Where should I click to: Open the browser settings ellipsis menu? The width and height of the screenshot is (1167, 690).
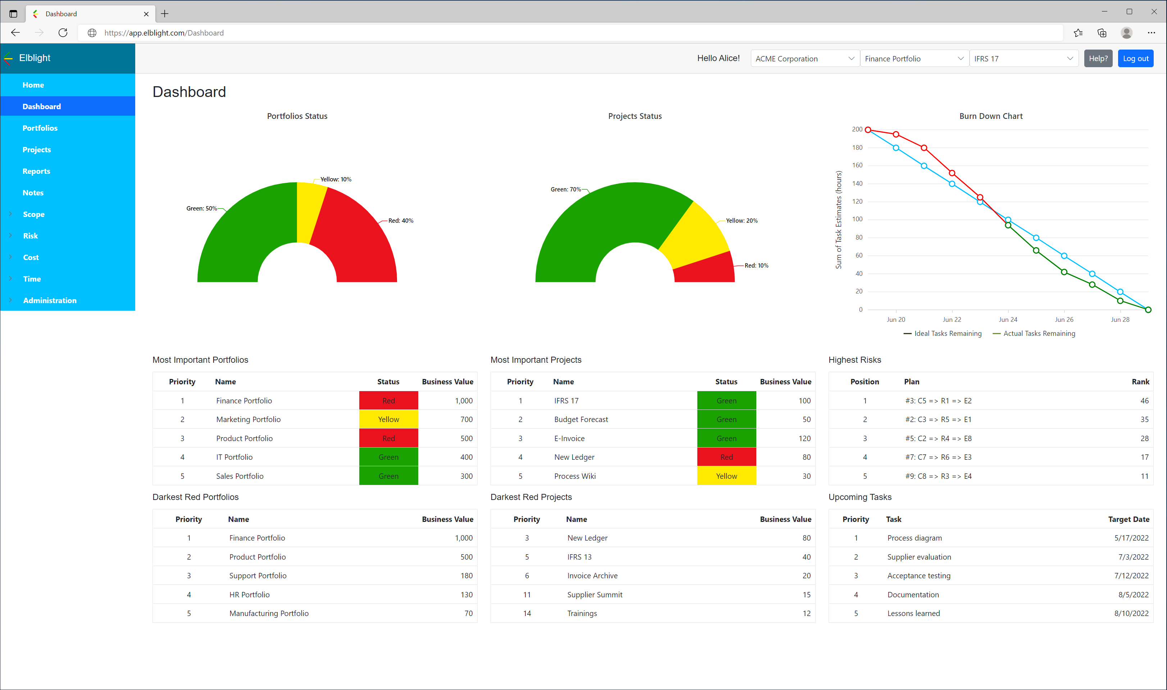1151,33
